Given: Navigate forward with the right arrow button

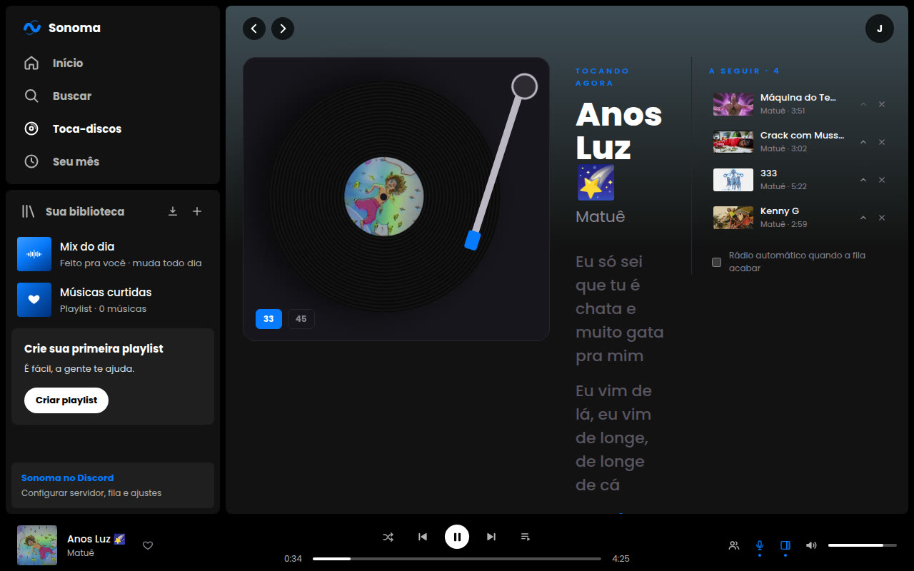Looking at the screenshot, I should click(x=283, y=29).
